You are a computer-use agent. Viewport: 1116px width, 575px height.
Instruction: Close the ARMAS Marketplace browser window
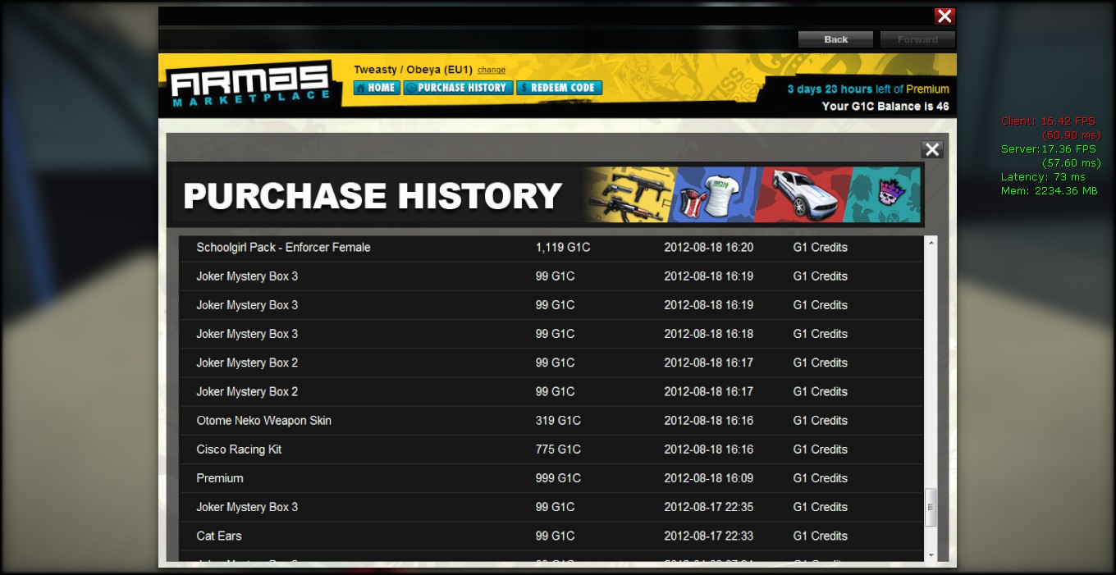[x=944, y=16]
